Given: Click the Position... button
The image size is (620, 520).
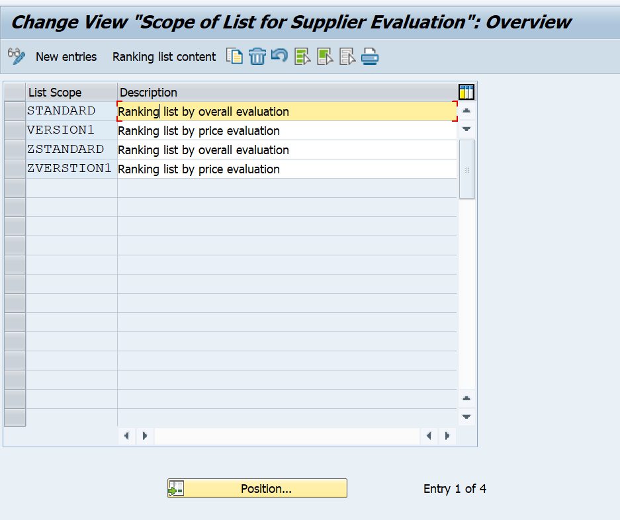Looking at the screenshot, I should click(257, 488).
